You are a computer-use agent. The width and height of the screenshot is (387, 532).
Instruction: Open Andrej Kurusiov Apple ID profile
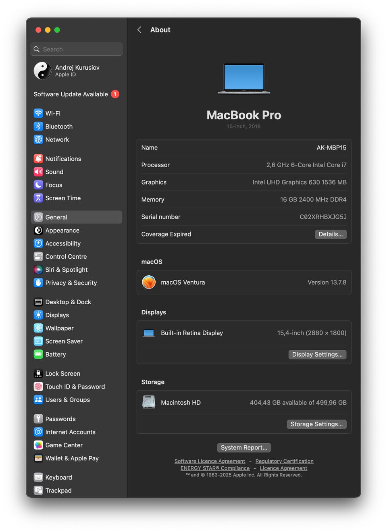[x=77, y=71]
